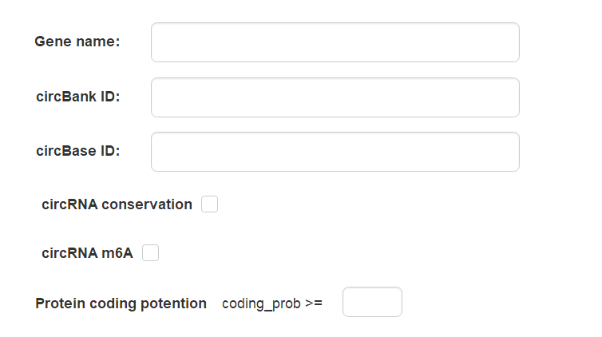Focus the circBank ID input box
The image size is (602, 337).
(335, 97)
